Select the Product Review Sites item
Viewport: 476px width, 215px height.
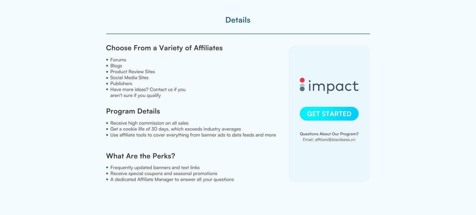132,72
